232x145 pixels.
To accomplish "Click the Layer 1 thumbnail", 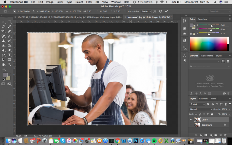I will click(197, 120).
